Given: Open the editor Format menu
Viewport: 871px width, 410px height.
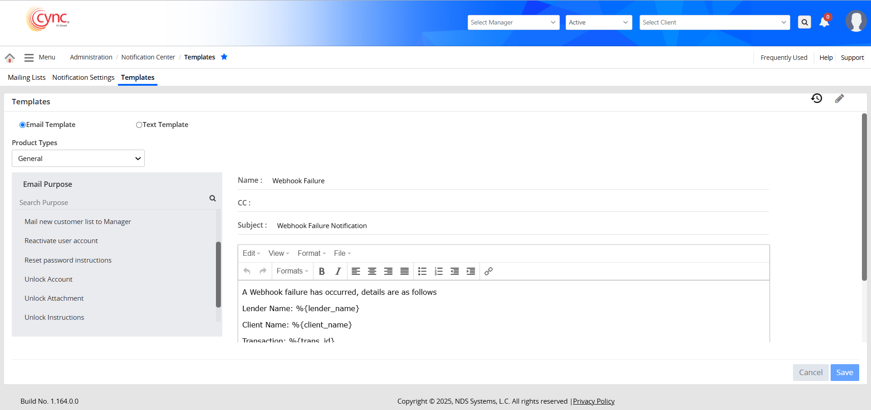Looking at the screenshot, I should pyautogui.click(x=311, y=253).
